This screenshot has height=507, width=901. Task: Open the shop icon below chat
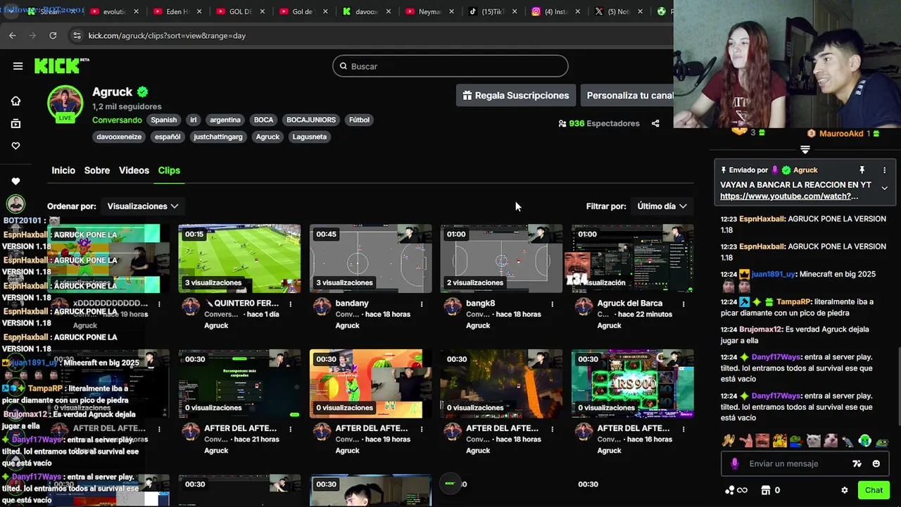click(x=766, y=490)
